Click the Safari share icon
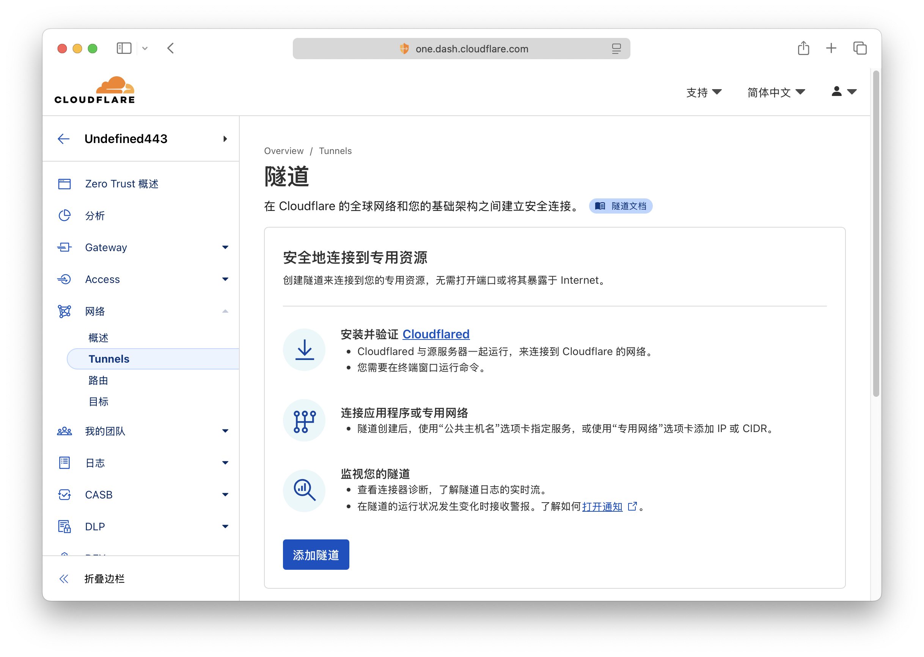 [x=803, y=48]
